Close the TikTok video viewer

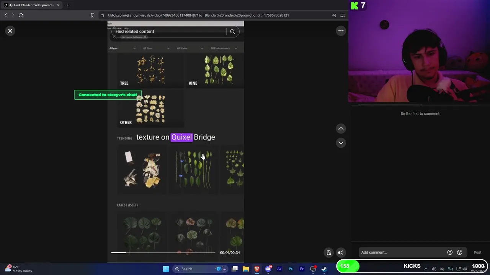pos(10,31)
